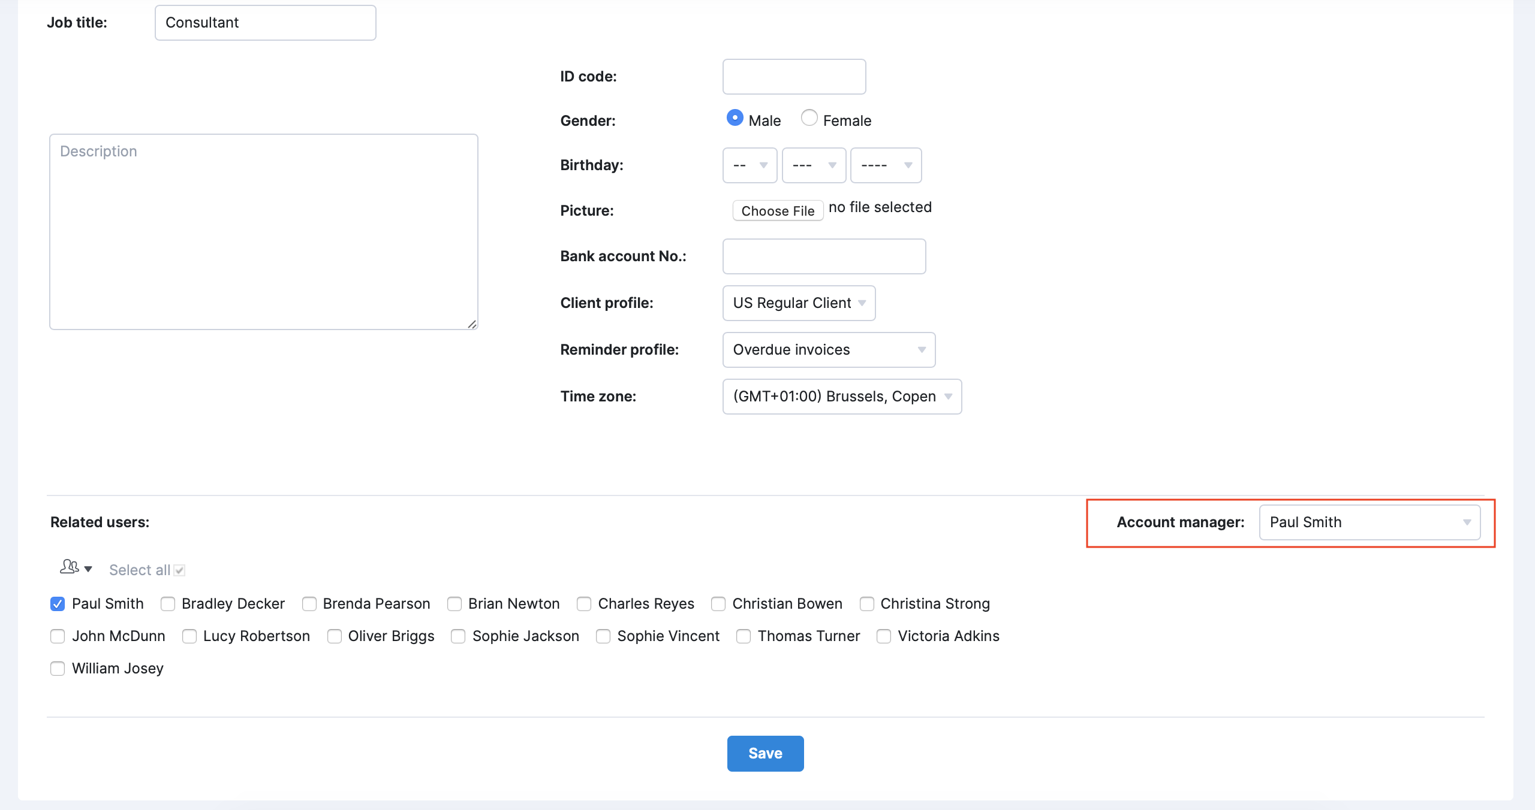Open the birthday month dropdown
Image resolution: width=1535 pixels, height=810 pixels.
(814, 165)
